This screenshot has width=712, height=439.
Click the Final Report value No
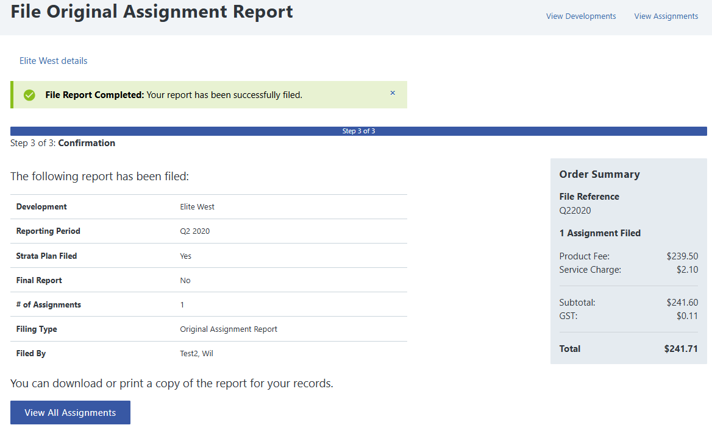[185, 281]
